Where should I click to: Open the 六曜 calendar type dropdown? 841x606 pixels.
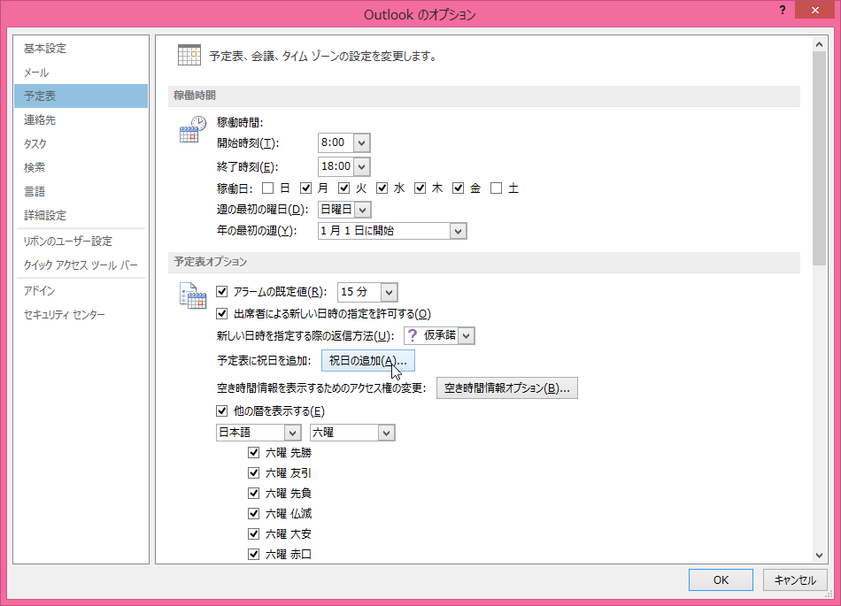386,433
